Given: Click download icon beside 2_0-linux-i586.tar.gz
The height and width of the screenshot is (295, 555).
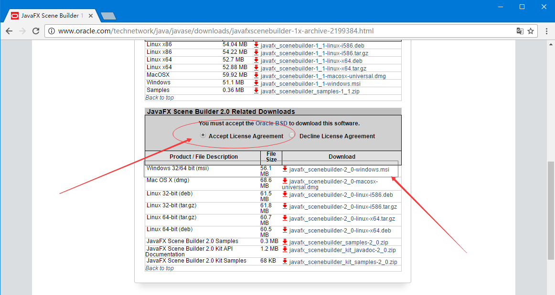Looking at the screenshot, I should click(x=285, y=206).
